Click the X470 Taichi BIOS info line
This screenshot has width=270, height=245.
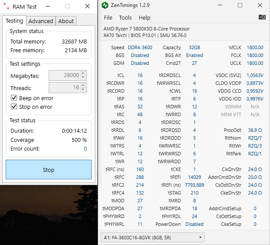[145, 35]
